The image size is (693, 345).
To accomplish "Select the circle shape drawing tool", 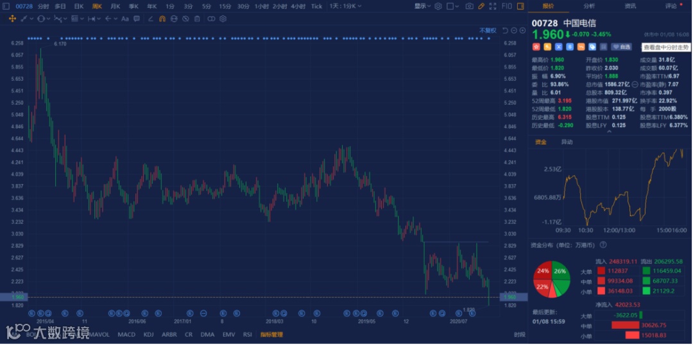I will click(x=40, y=19).
